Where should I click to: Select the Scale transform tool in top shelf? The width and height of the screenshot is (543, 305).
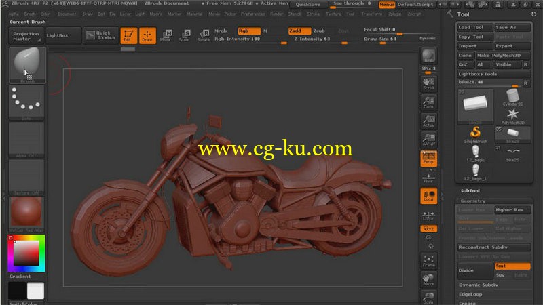184,36
